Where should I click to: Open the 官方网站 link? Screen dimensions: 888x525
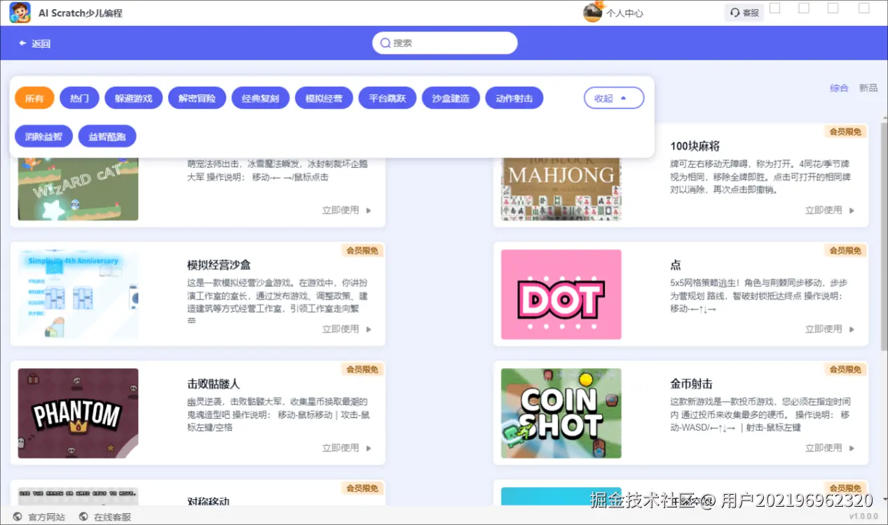point(39,517)
